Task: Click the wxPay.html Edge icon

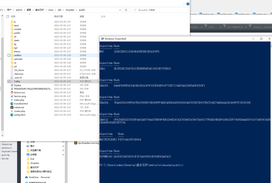Action: coord(12,115)
